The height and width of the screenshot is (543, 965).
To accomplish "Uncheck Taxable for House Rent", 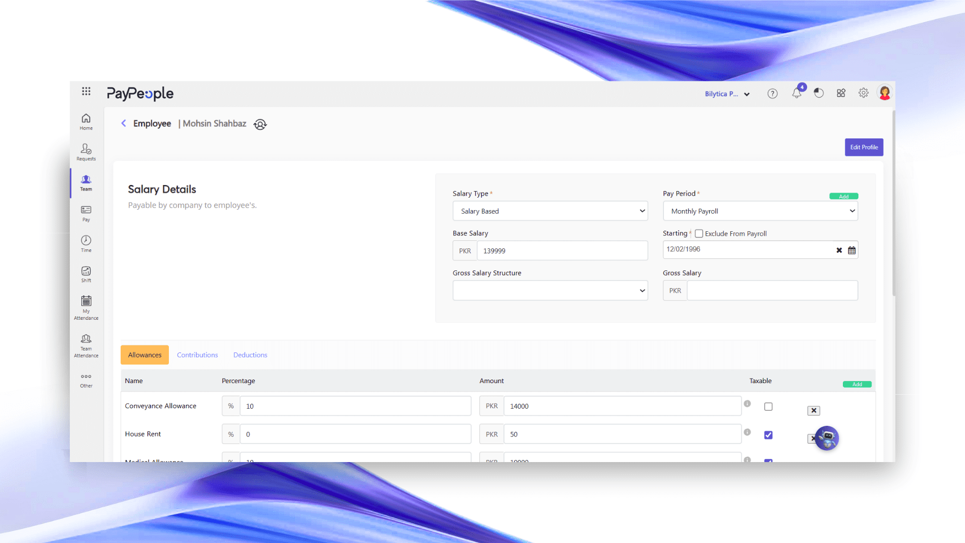I will point(768,435).
